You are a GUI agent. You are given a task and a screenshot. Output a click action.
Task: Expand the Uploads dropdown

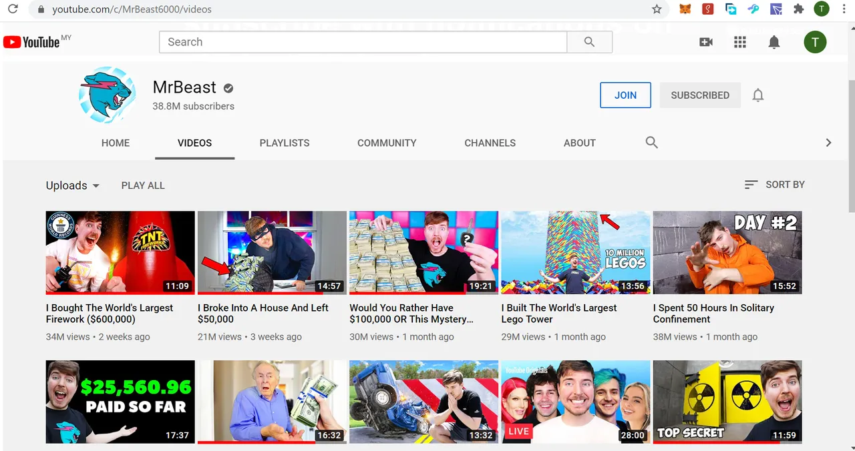coord(73,185)
